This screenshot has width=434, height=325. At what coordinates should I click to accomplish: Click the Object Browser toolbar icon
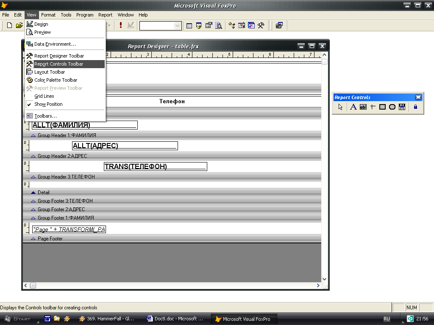click(241, 26)
